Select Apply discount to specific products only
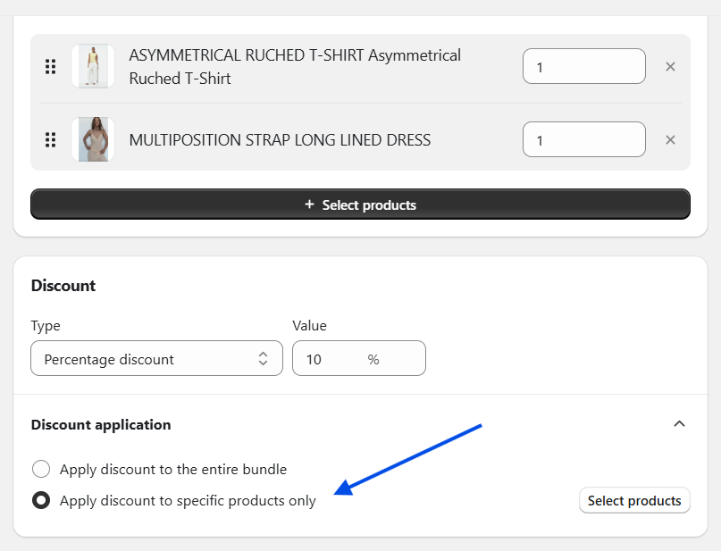721x551 pixels. pos(41,500)
